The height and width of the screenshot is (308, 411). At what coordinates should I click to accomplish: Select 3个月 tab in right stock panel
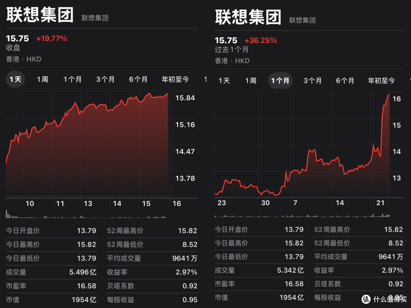tap(312, 81)
